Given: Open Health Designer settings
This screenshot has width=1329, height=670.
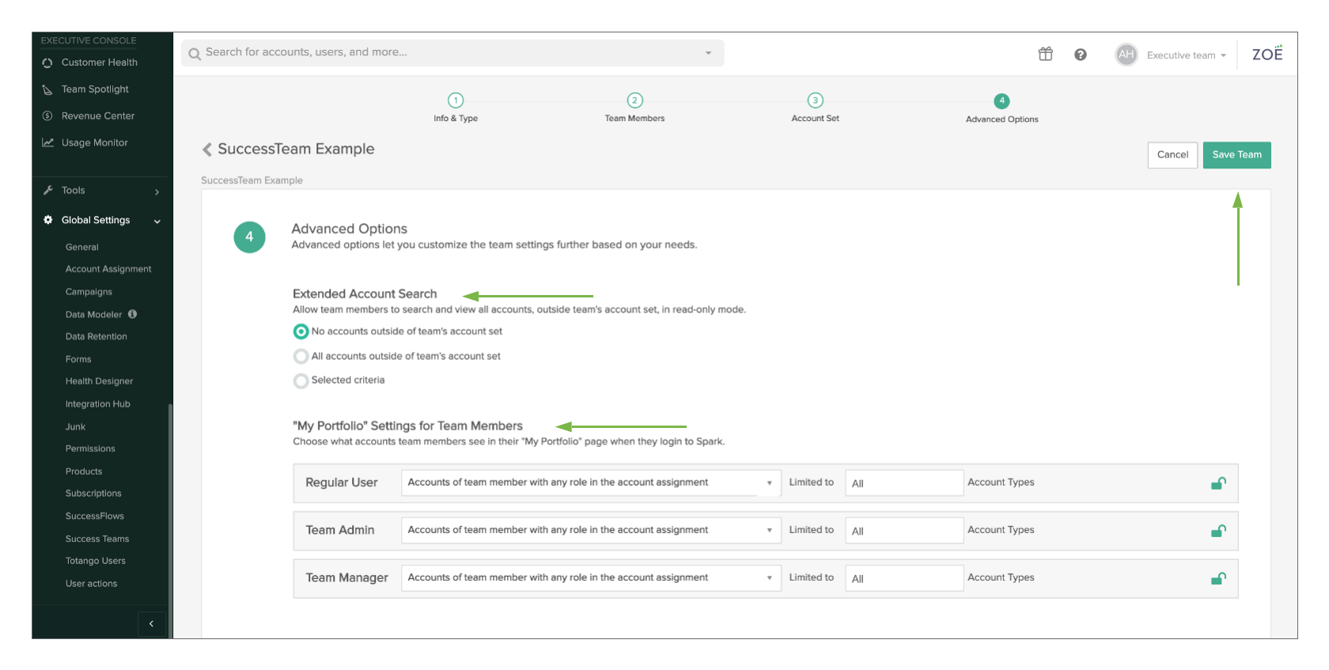Looking at the screenshot, I should pos(99,381).
